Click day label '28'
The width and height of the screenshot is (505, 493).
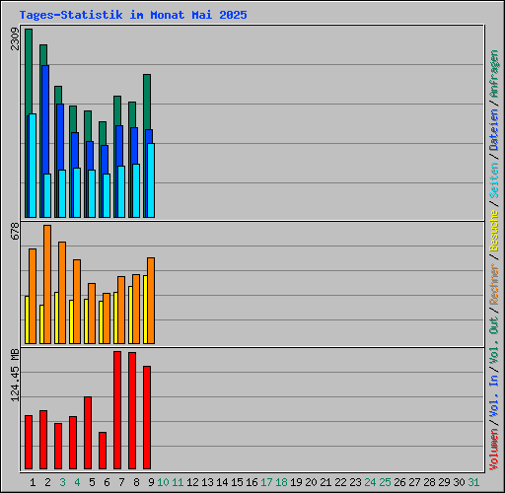(x=429, y=482)
